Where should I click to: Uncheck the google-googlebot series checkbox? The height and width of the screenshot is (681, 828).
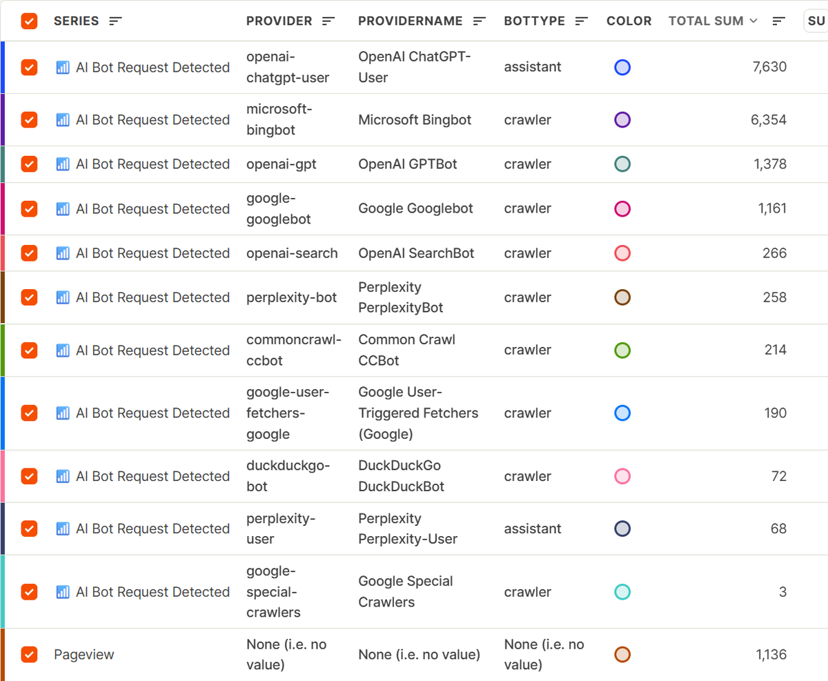(29, 209)
